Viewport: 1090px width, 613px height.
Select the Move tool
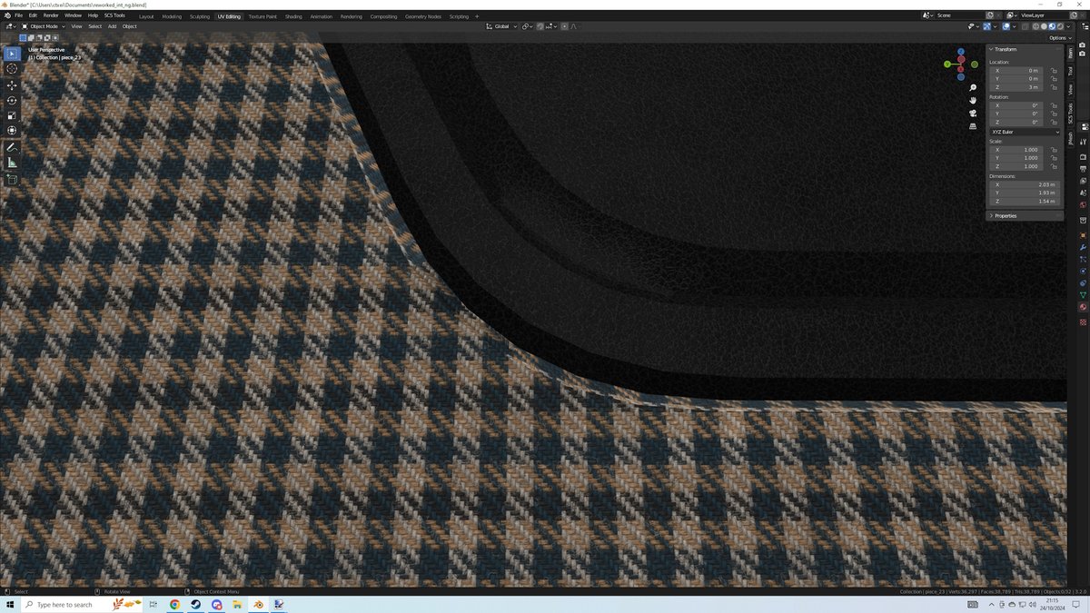tap(12, 85)
